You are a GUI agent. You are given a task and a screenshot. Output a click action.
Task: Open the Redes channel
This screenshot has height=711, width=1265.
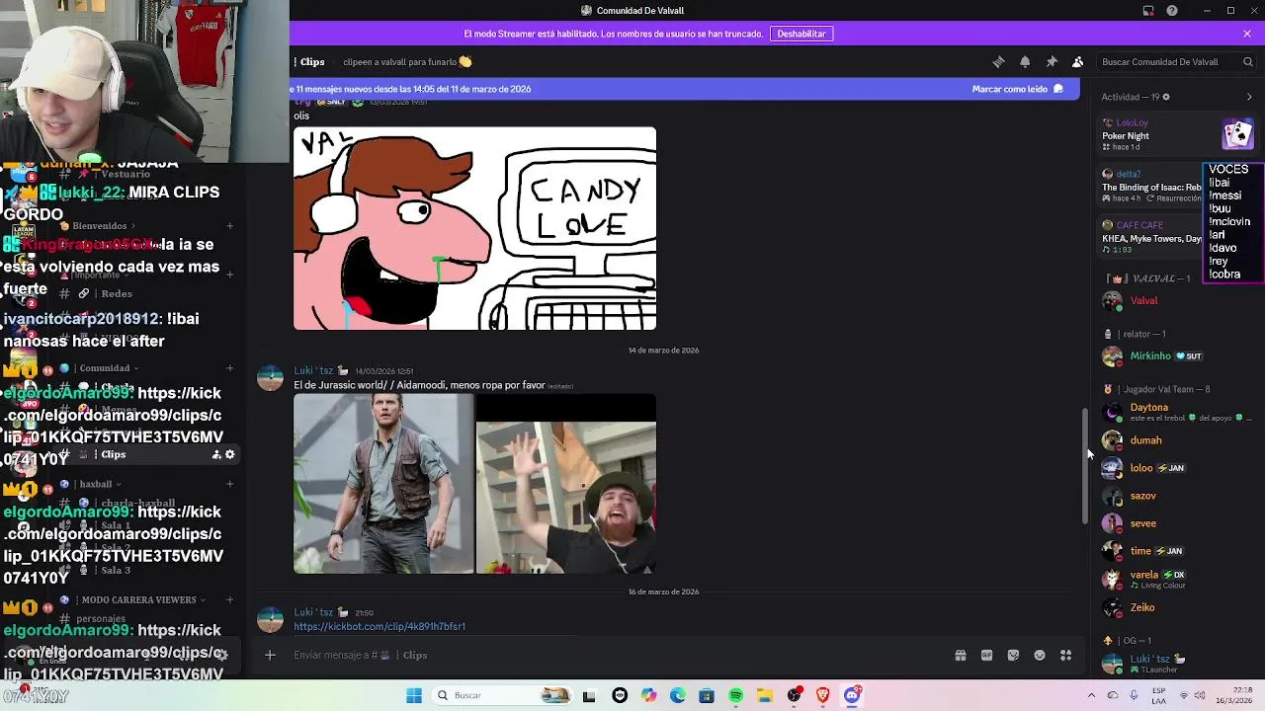click(116, 293)
